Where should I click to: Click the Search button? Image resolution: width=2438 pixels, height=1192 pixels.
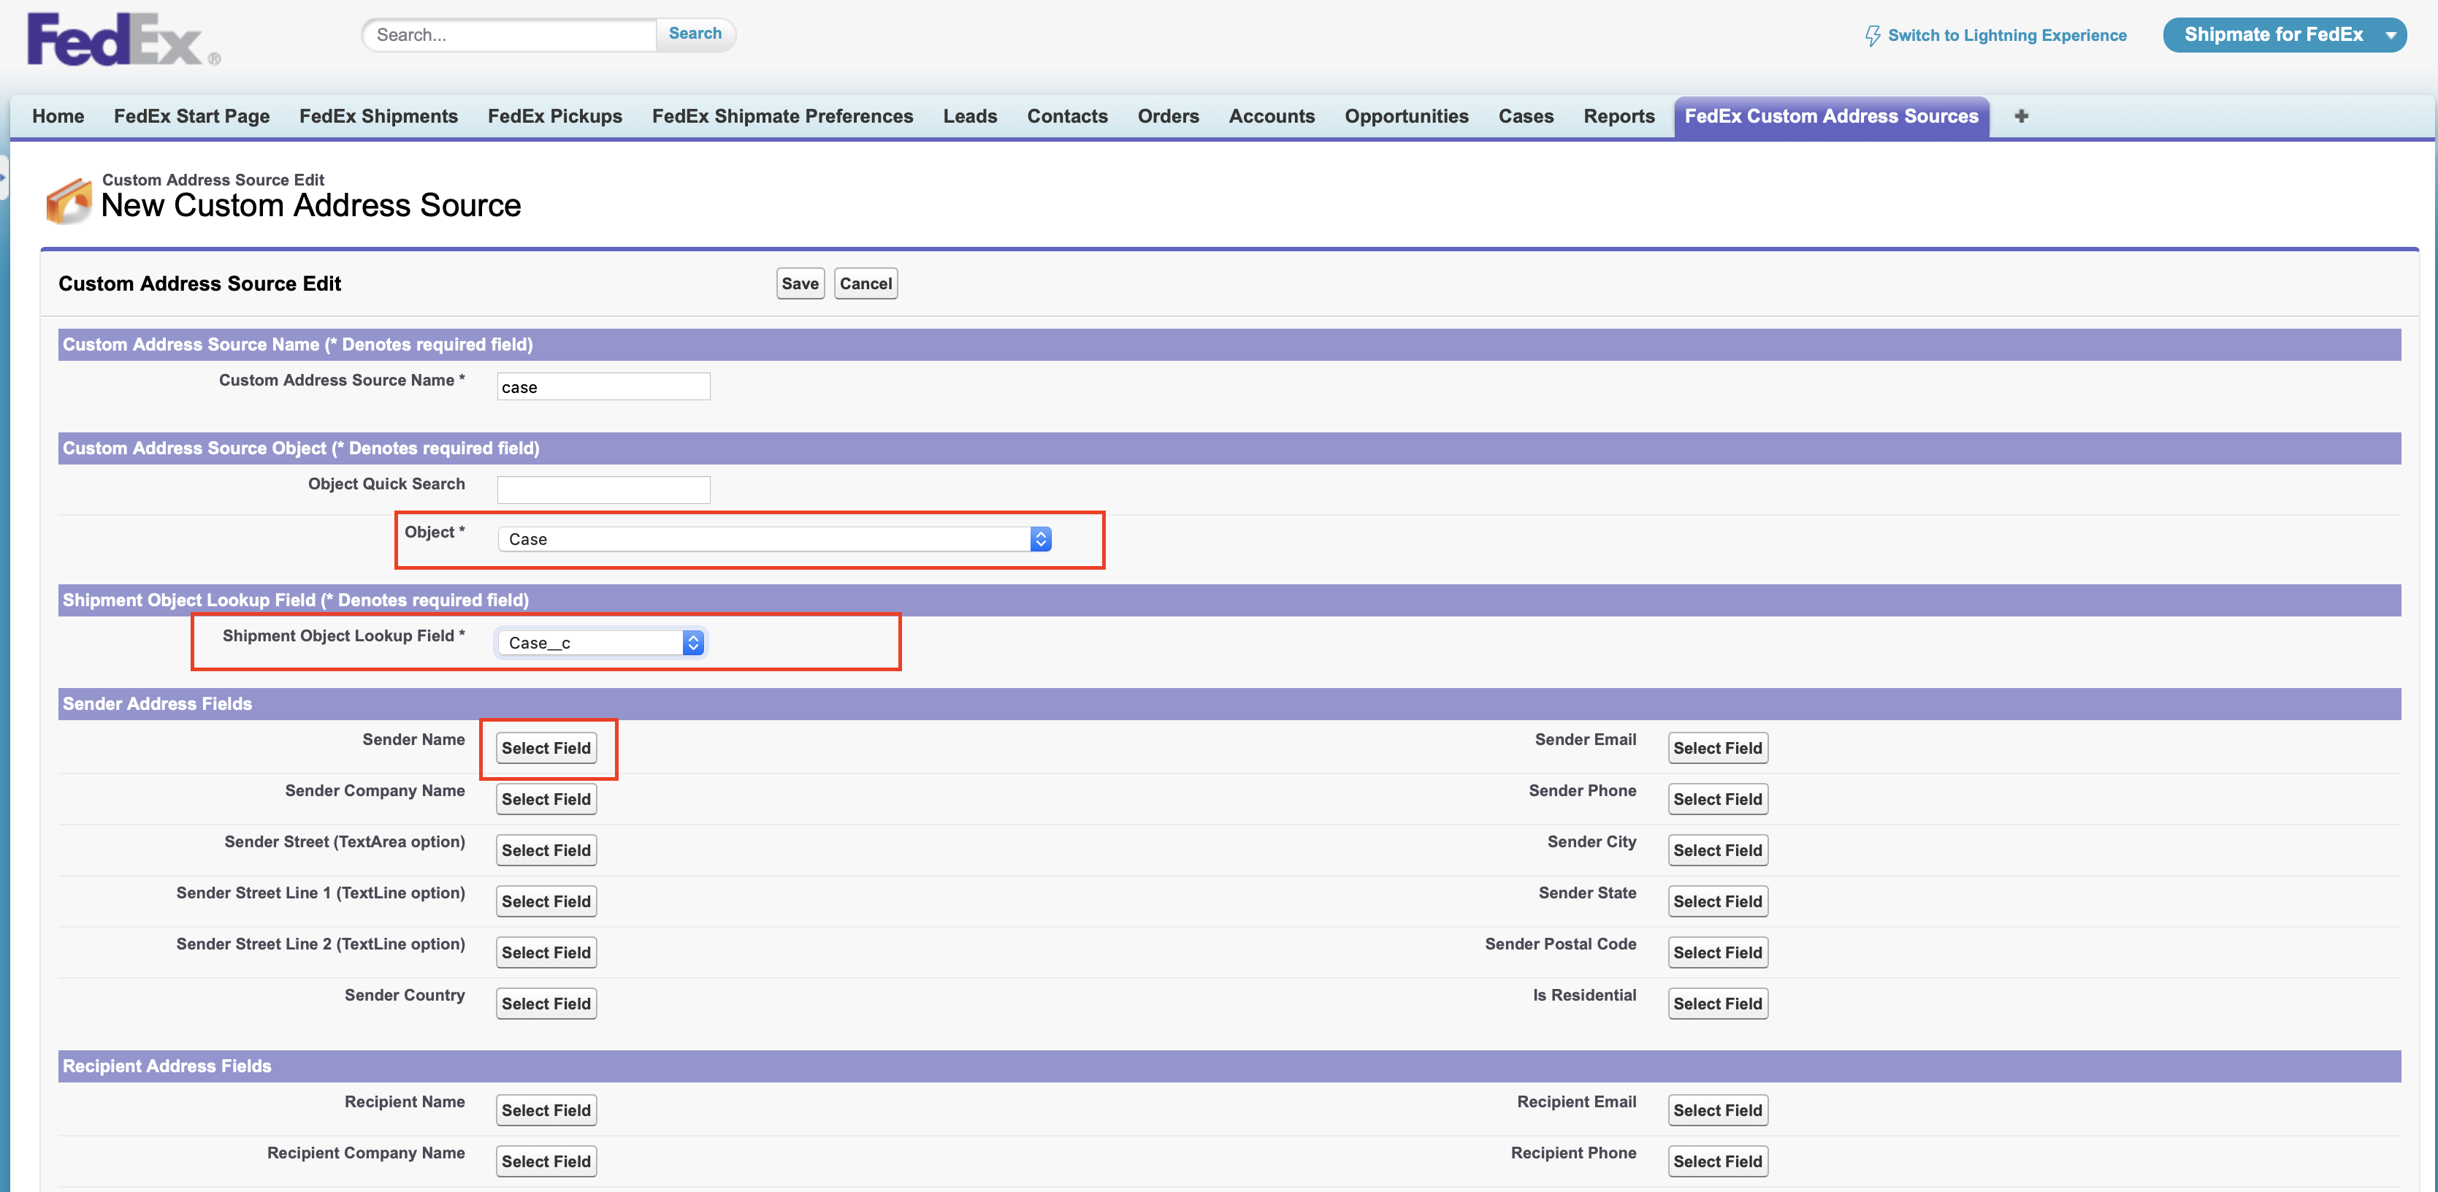pos(695,34)
